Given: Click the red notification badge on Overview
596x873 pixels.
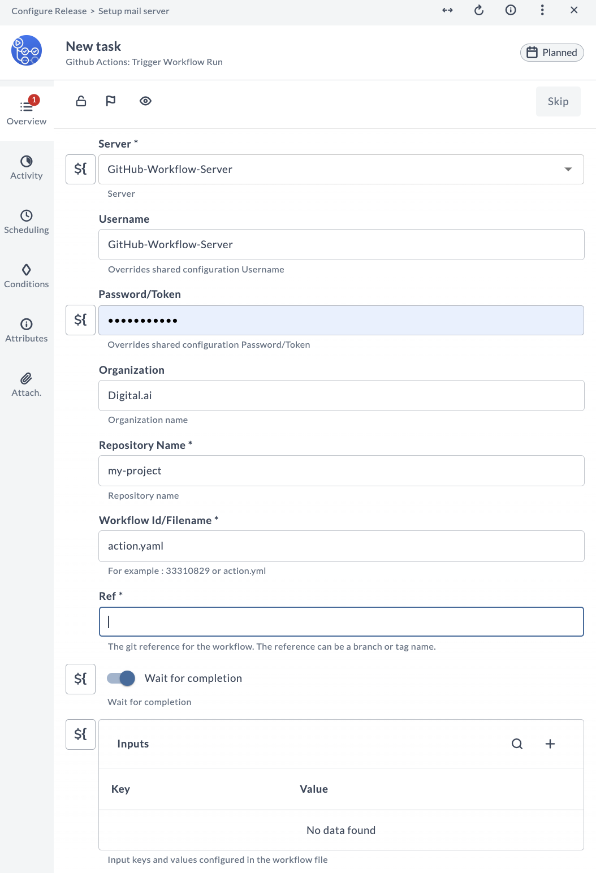Looking at the screenshot, I should click(x=34, y=100).
